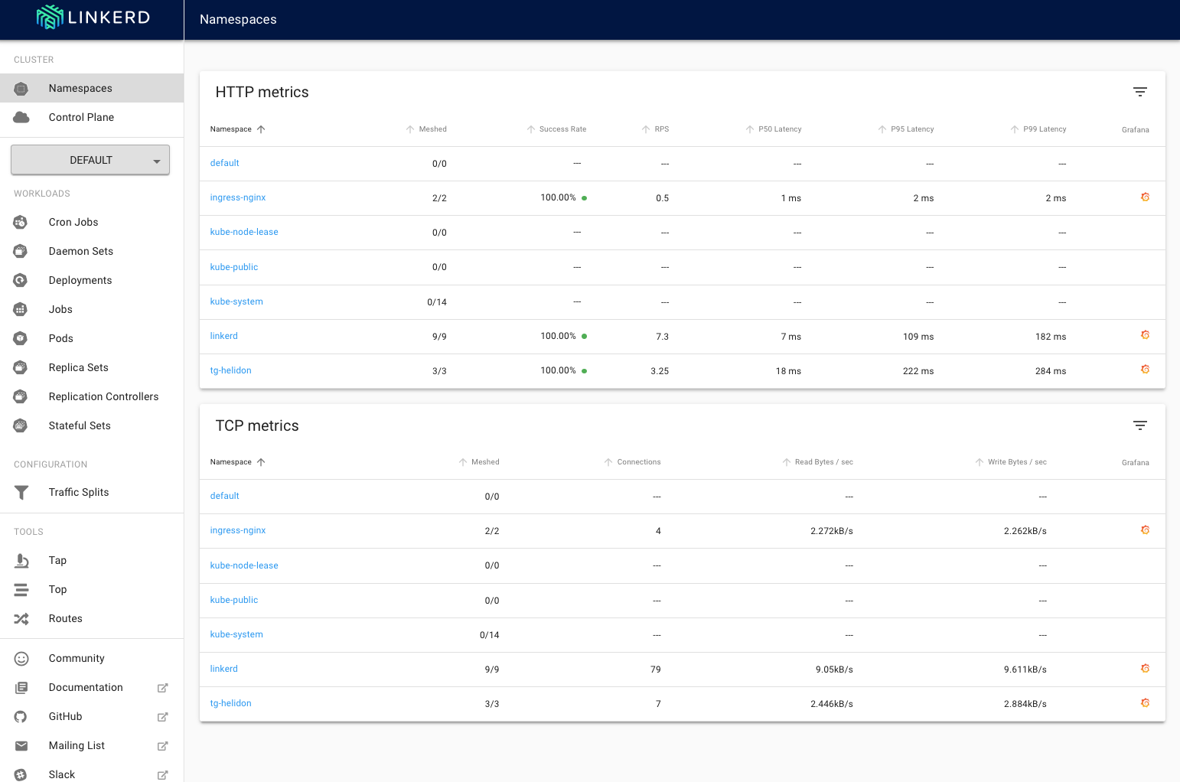This screenshot has width=1180, height=782.
Task: Click ingress-nginx RPS value 0.5
Action: pos(663,198)
